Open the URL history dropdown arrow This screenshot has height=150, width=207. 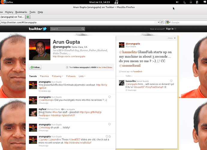click(x=159, y=22)
